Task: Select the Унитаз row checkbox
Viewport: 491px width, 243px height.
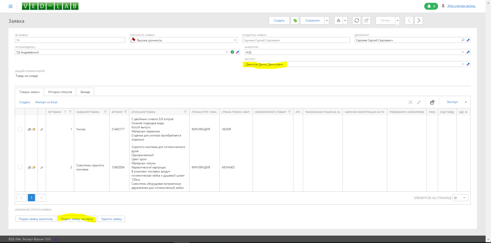Action: 20,129
